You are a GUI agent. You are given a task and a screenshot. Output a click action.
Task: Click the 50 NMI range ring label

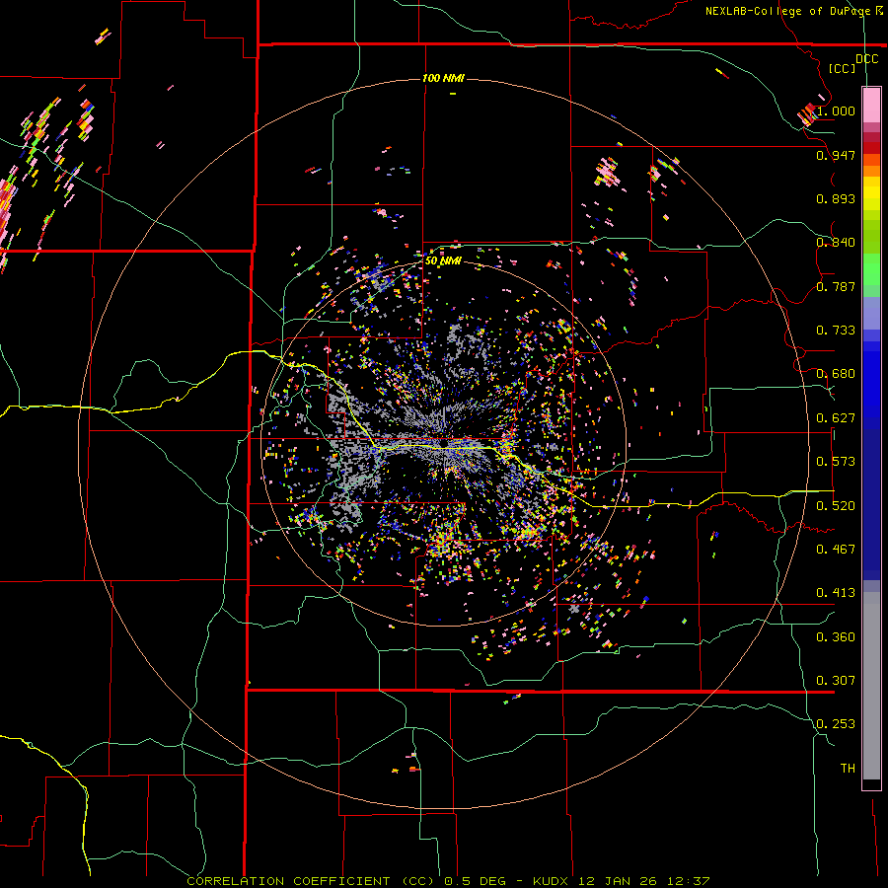click(x=443, y=260)
